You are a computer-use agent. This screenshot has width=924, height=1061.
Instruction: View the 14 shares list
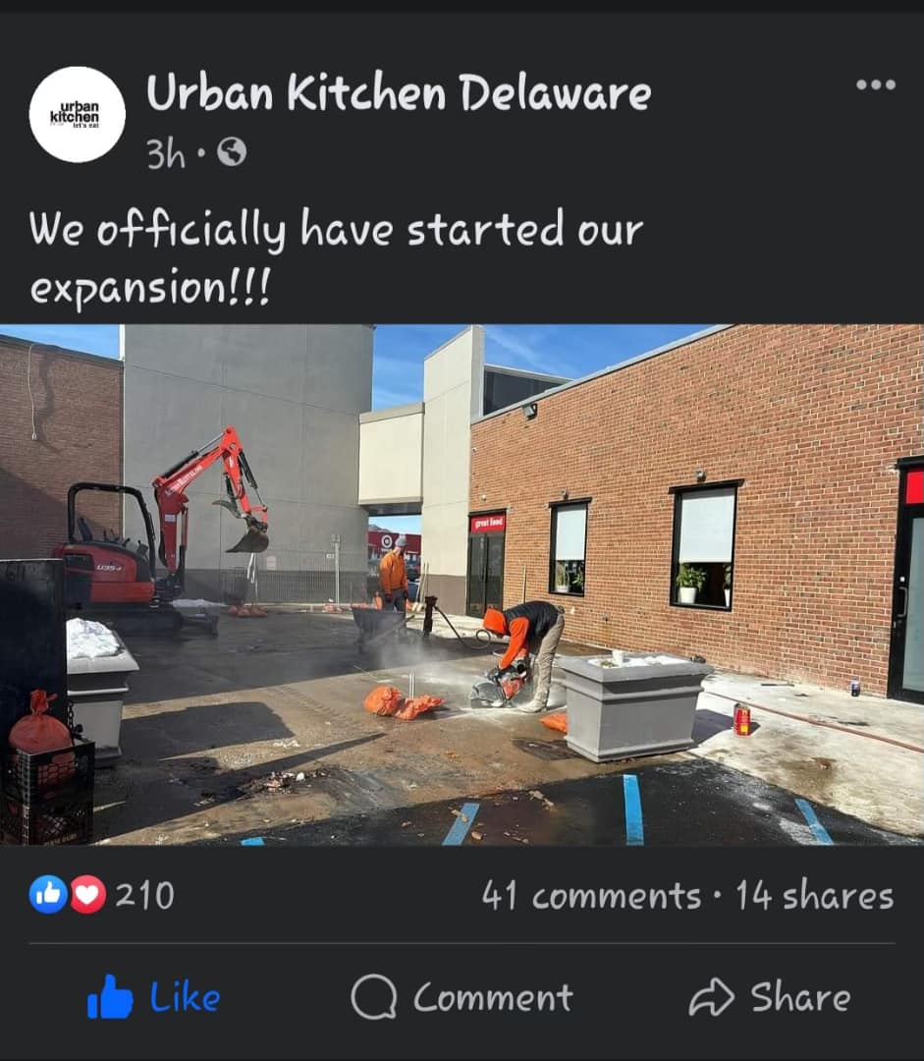[x=815, y=896]
